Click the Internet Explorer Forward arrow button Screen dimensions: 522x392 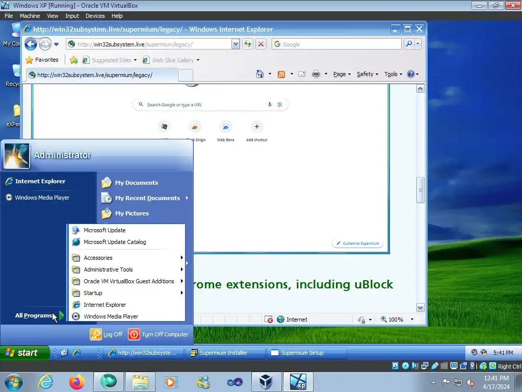(x=45, y=44)
